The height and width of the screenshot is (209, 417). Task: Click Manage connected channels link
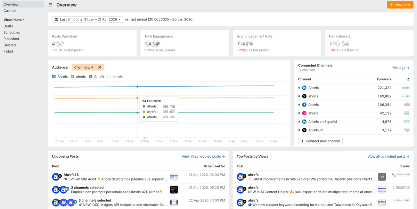(x=401, y=68)
